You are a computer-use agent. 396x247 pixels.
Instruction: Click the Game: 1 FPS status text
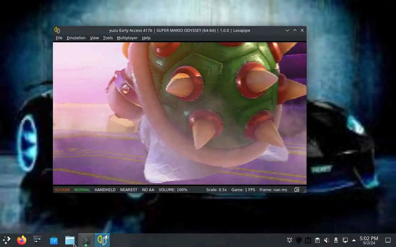coord(243,190)
